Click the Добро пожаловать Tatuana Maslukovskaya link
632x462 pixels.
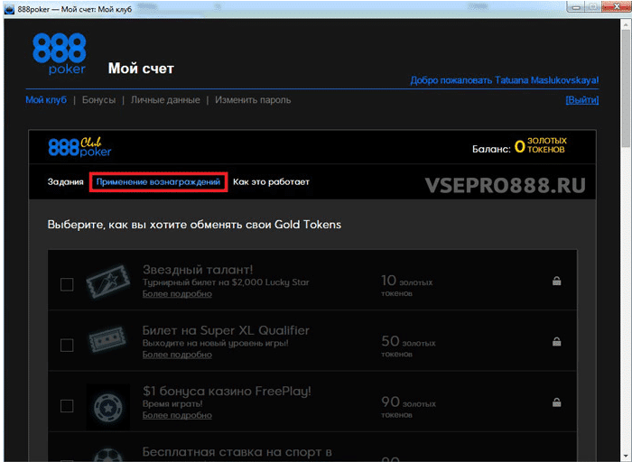click(505, 80)
